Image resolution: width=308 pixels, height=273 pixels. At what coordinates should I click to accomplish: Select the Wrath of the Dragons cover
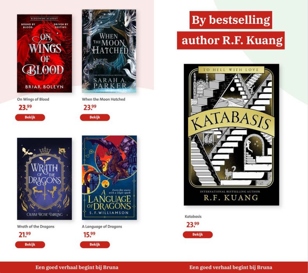[44, 179]
